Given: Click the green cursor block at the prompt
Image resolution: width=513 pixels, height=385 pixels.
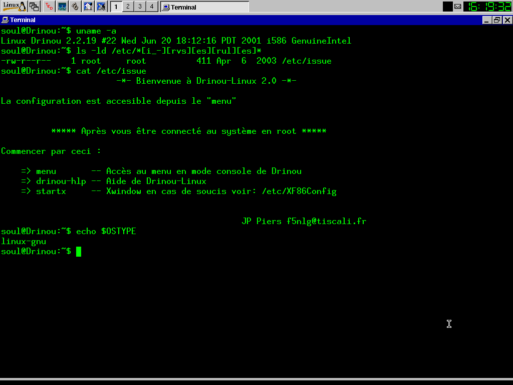Looking at the screenshot, I should (x=79, y=252).
